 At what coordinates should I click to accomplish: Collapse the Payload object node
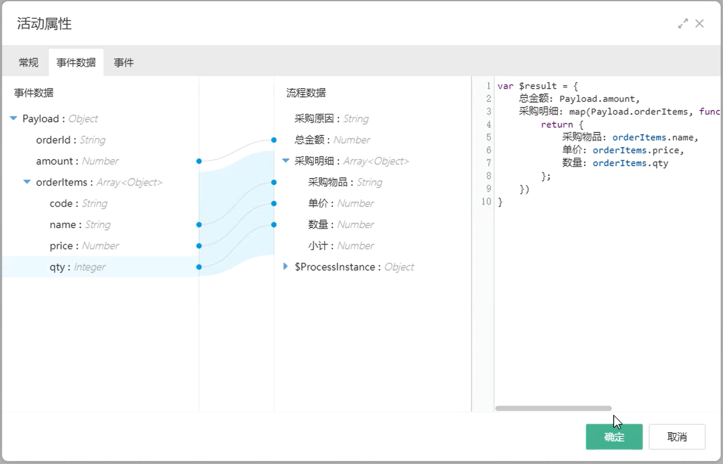(14, 118)
